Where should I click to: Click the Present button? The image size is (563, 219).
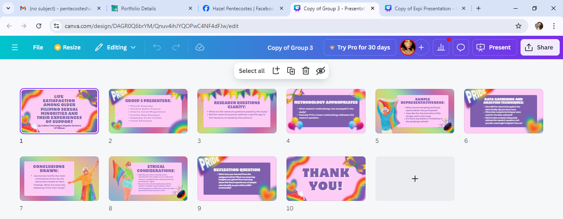coord(495,47)
